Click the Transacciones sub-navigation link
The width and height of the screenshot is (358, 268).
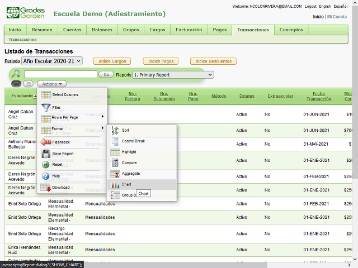(22, 40)
